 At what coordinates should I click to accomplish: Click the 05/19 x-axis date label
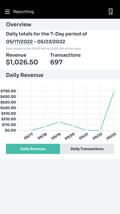pos(56,136)
